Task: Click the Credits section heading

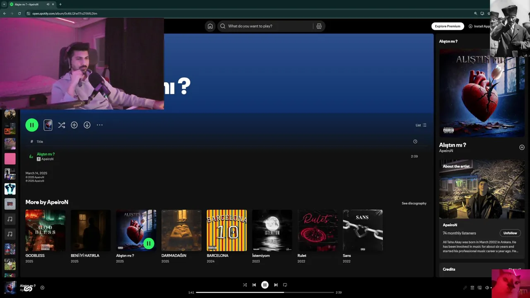Action: pos(449,269)
